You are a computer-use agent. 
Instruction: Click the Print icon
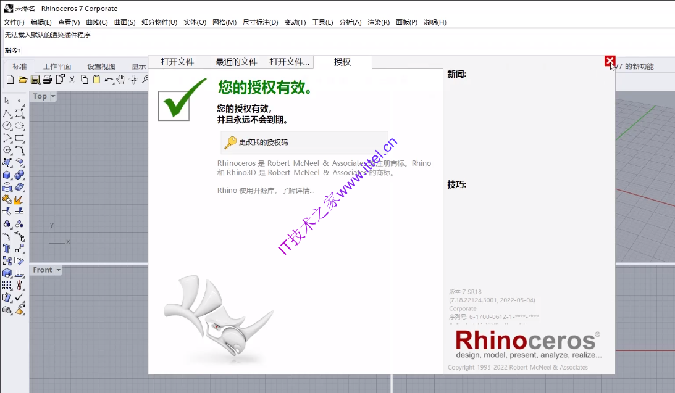48,80
